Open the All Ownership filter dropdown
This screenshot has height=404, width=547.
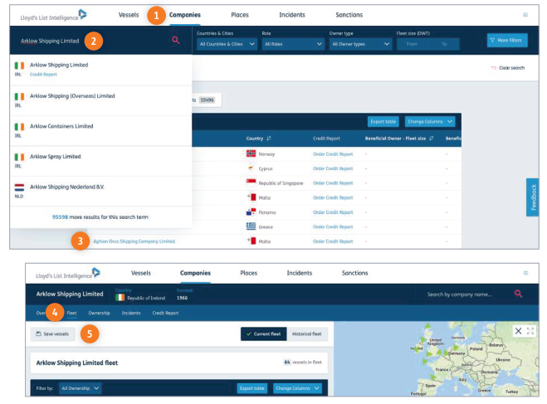click(81, 388)
